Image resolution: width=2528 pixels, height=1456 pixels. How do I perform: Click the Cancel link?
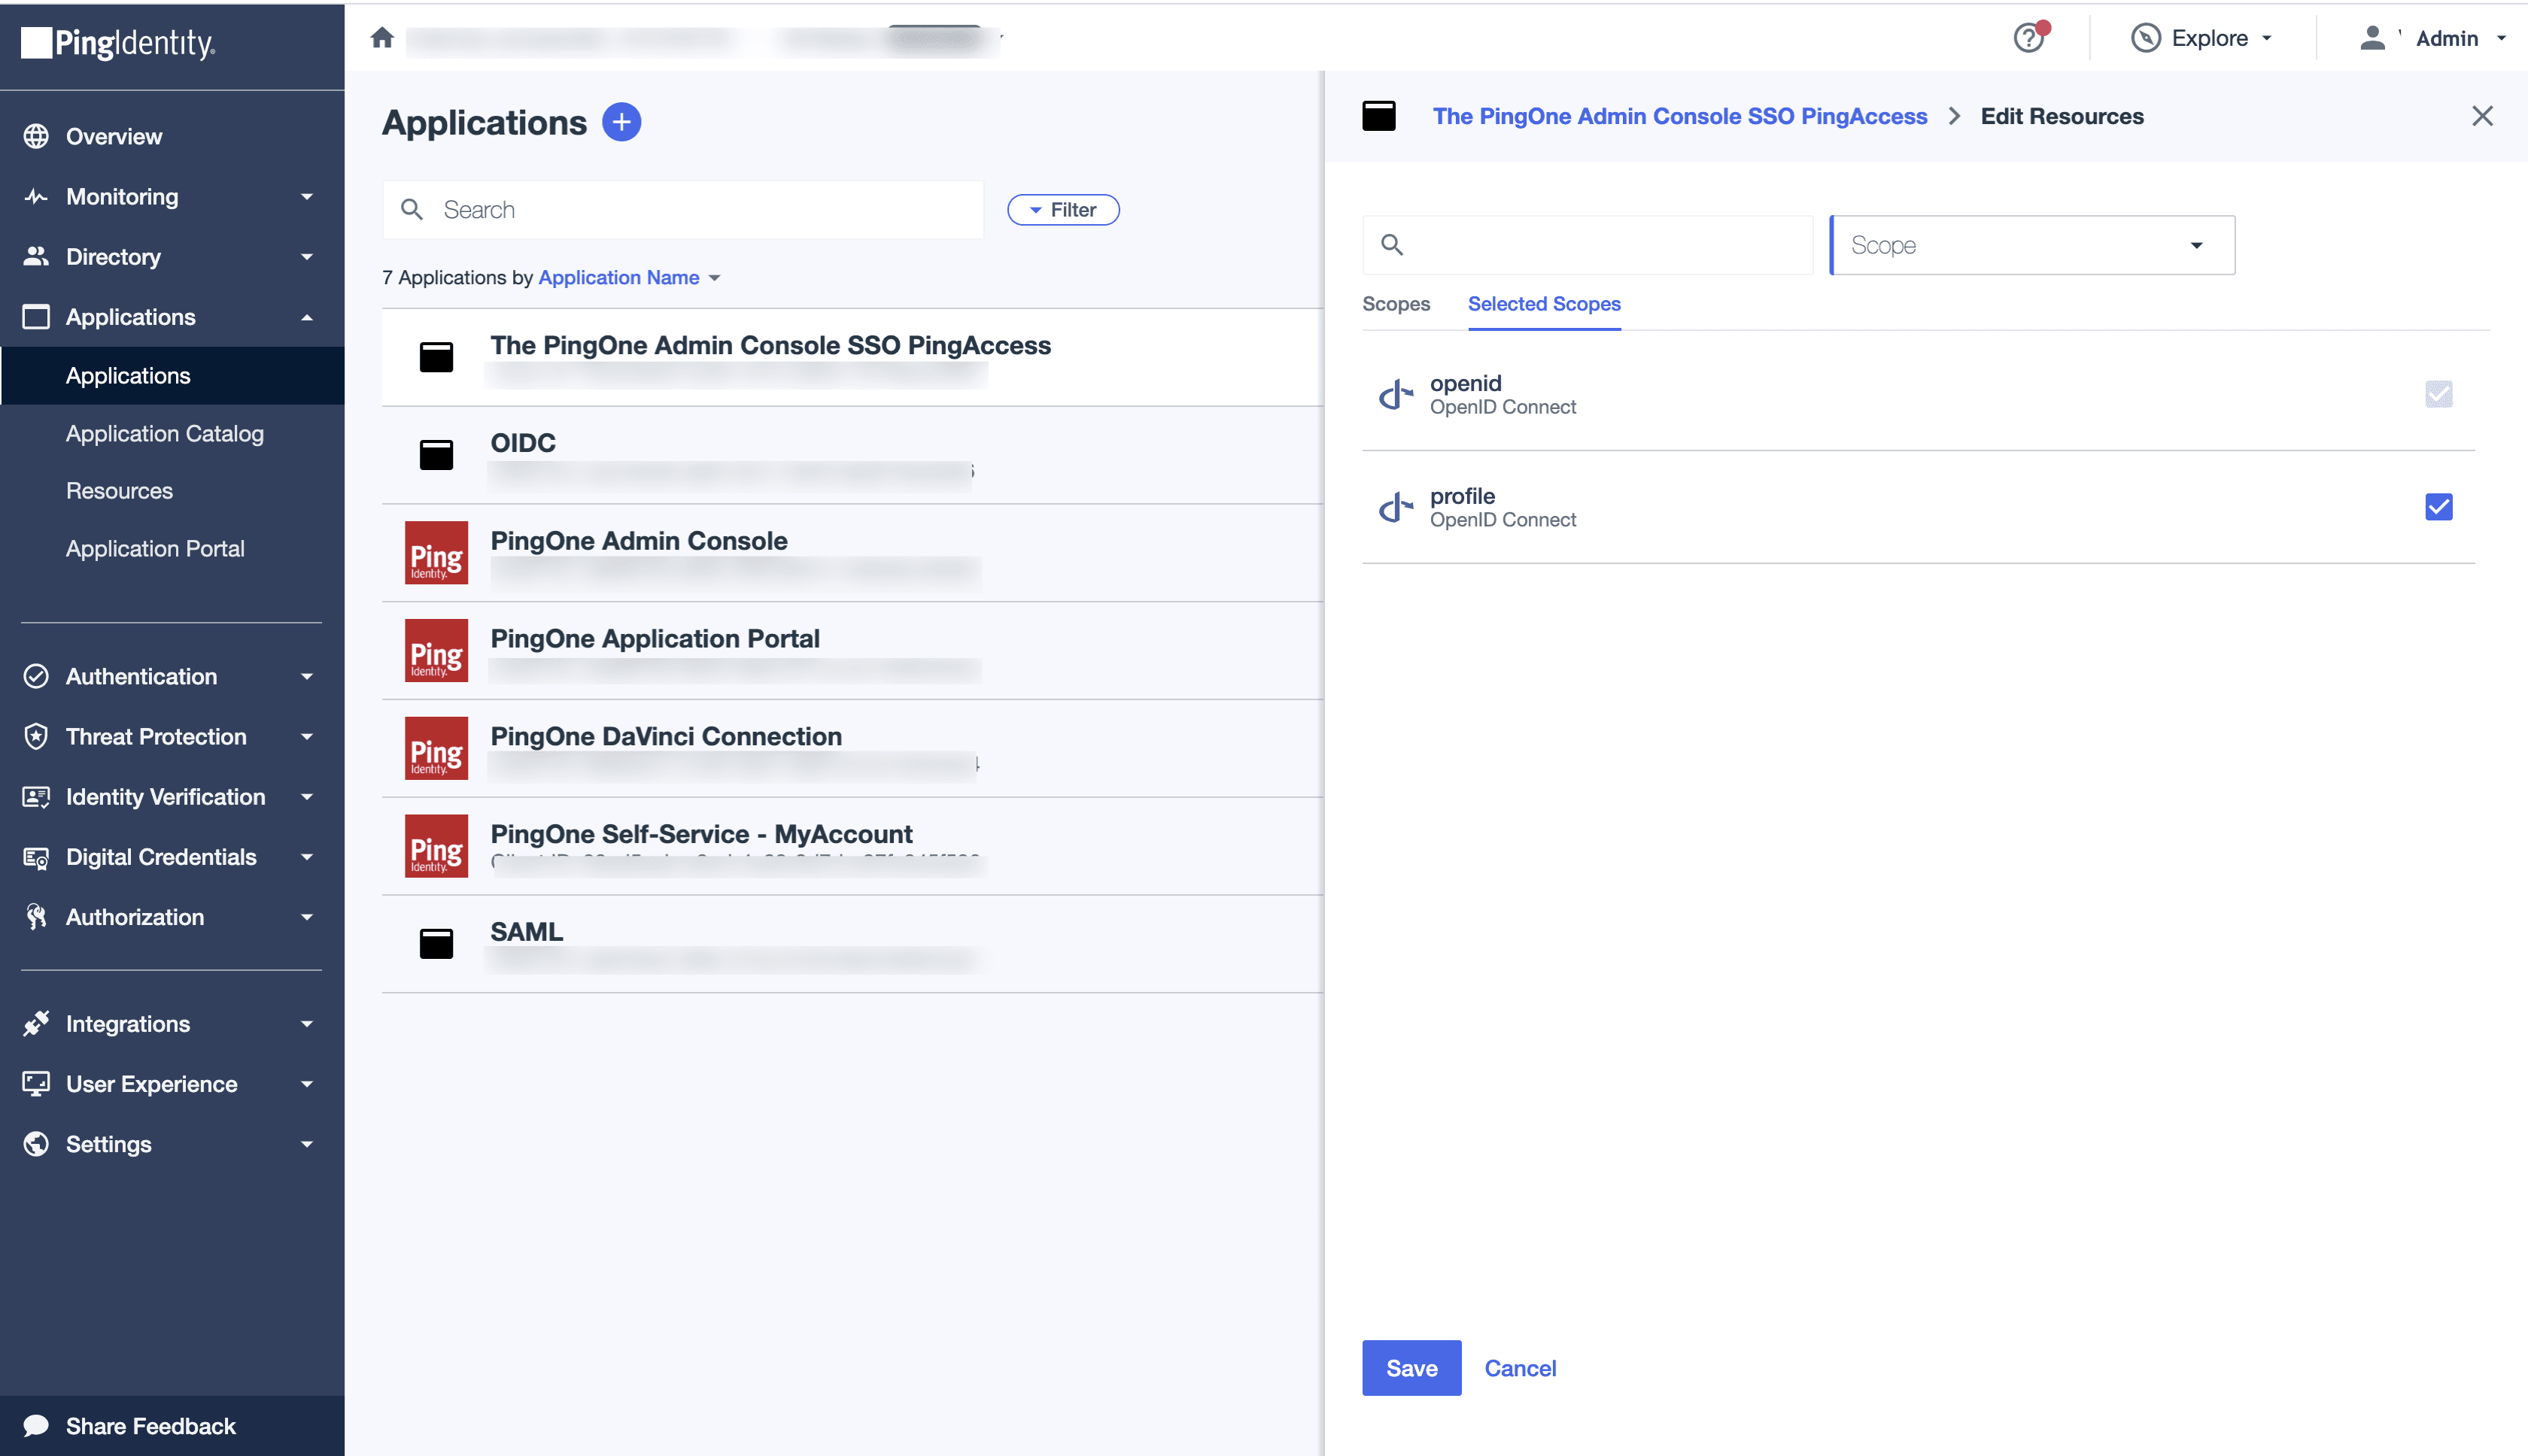click(1520, 1367)
